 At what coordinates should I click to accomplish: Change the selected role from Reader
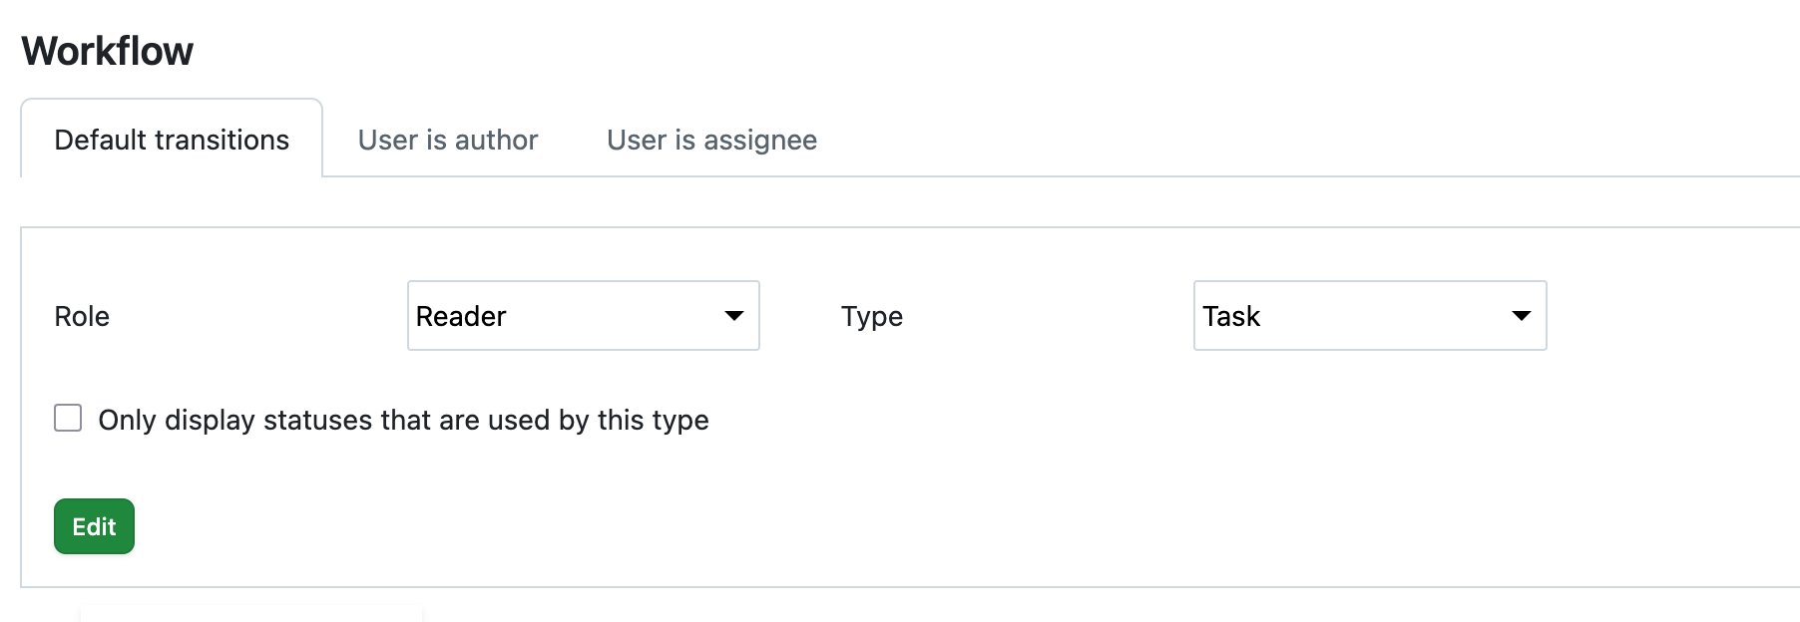(x=583, y=316)
